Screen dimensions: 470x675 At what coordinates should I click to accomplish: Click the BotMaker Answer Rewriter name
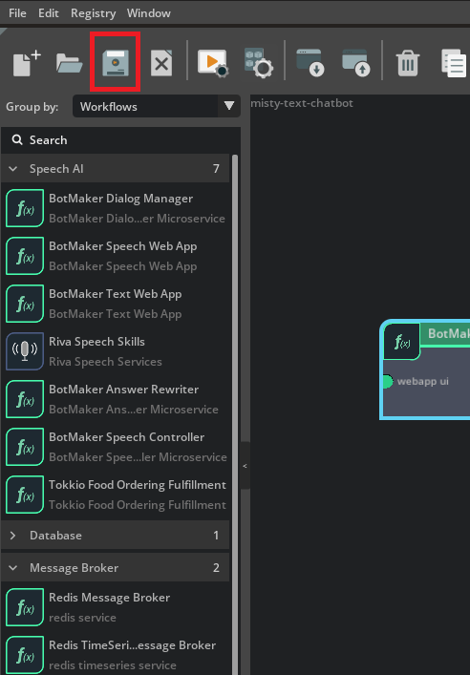coord(123,390)
